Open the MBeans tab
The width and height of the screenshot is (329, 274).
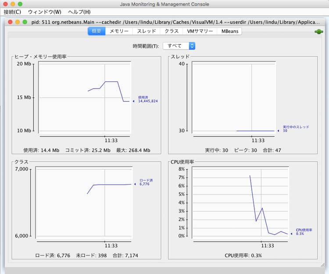pos(230,31)
